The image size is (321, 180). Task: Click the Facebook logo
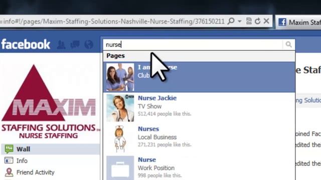26,44
